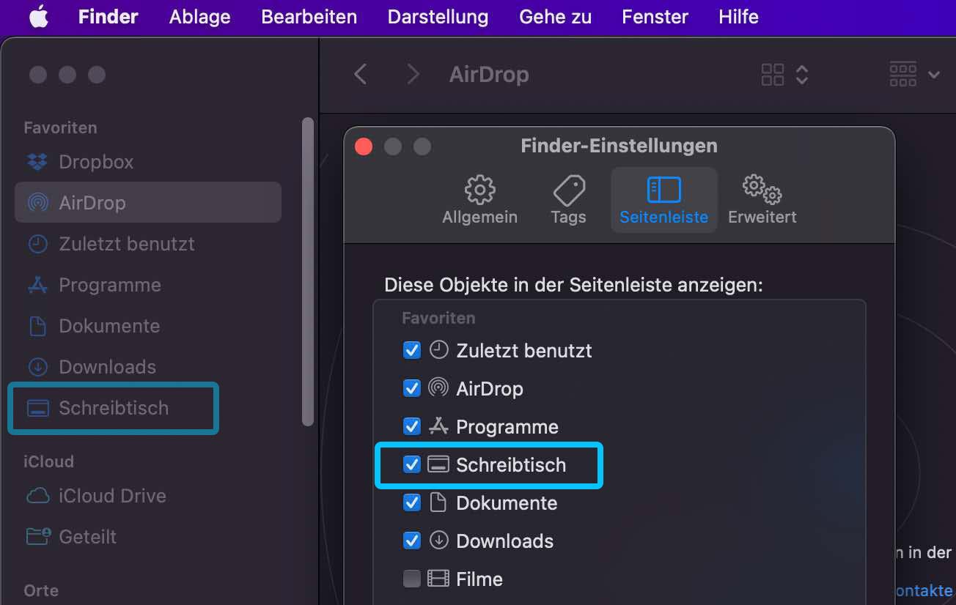956x605 pixels.
Task: Click the Dokumente icon in settings list
Action: click(x=438, y=502)
